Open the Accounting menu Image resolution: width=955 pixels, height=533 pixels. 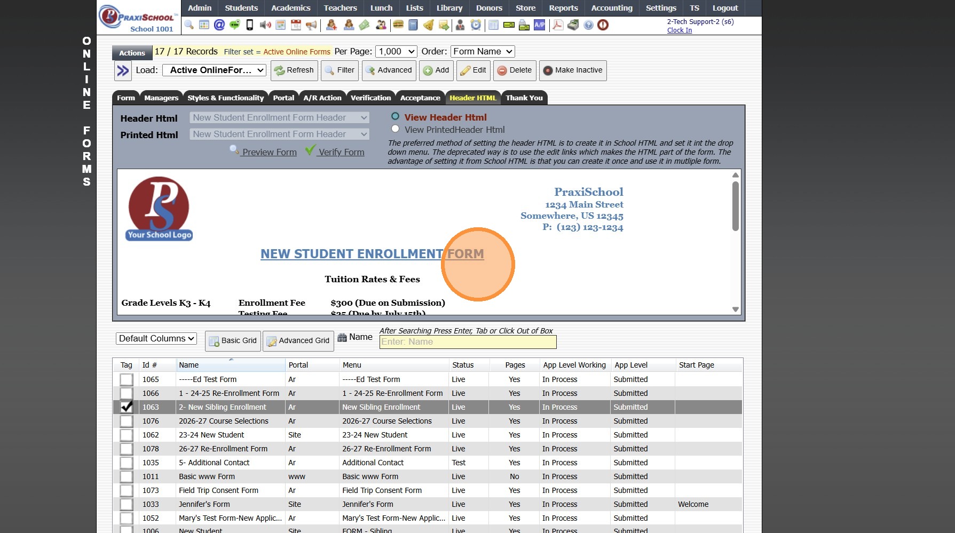[611, 8]
